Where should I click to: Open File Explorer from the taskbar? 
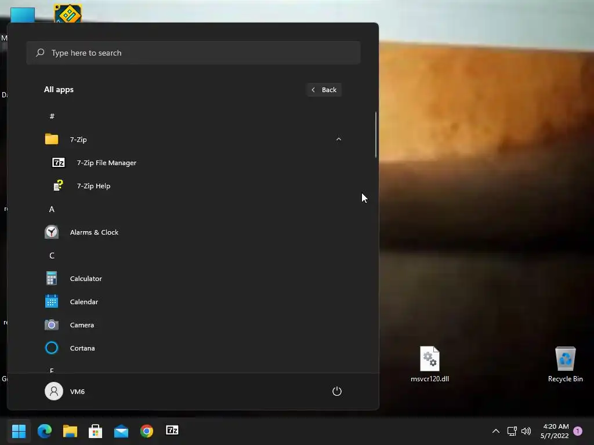(70, 431)
